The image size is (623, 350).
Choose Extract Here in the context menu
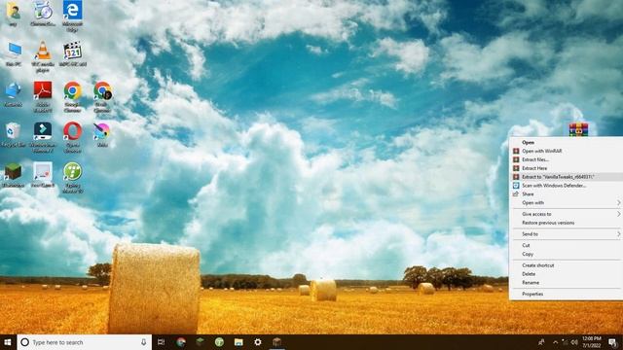(567, 168)
